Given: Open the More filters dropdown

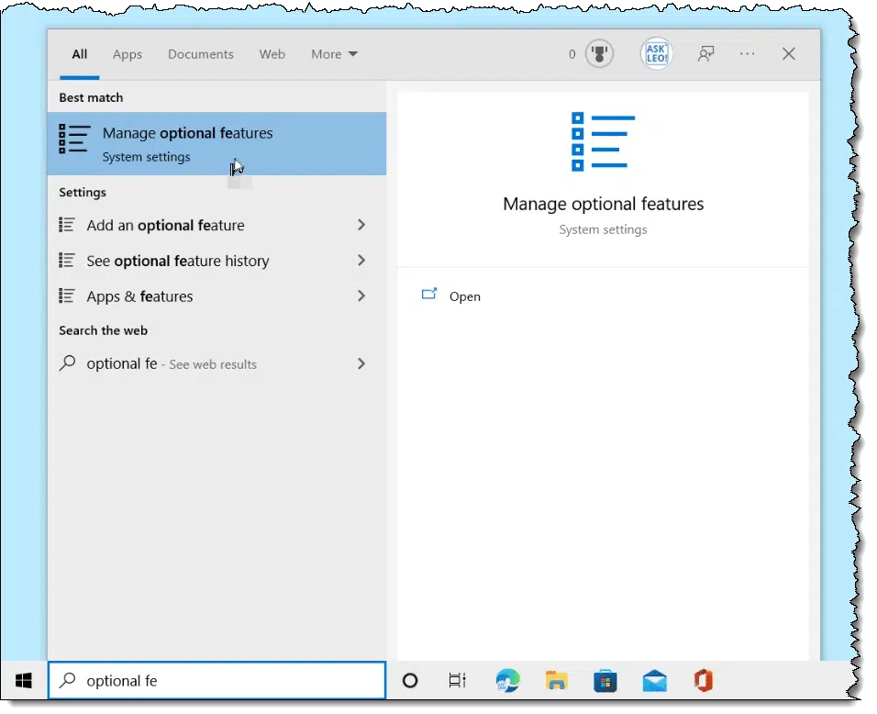Looking at the screenshot, I should [335, 54].
